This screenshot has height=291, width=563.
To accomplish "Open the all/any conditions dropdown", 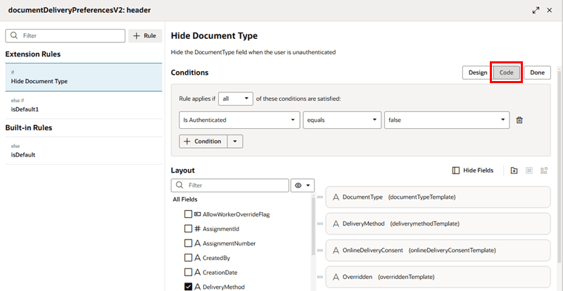I will 236,99.
